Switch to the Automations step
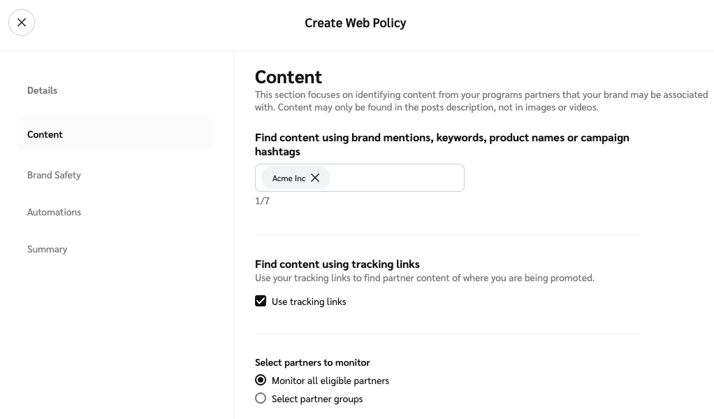 (x=54, y=212)
